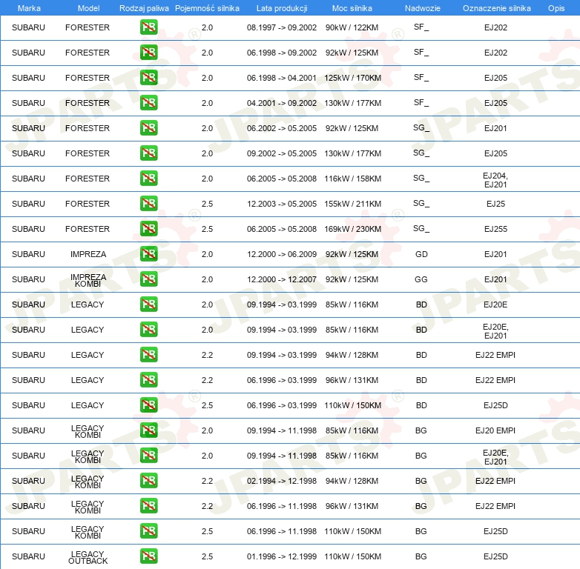Click the Lata produkcji column header
The height and width of the screenshot is (569, 580).
(282, 8)
